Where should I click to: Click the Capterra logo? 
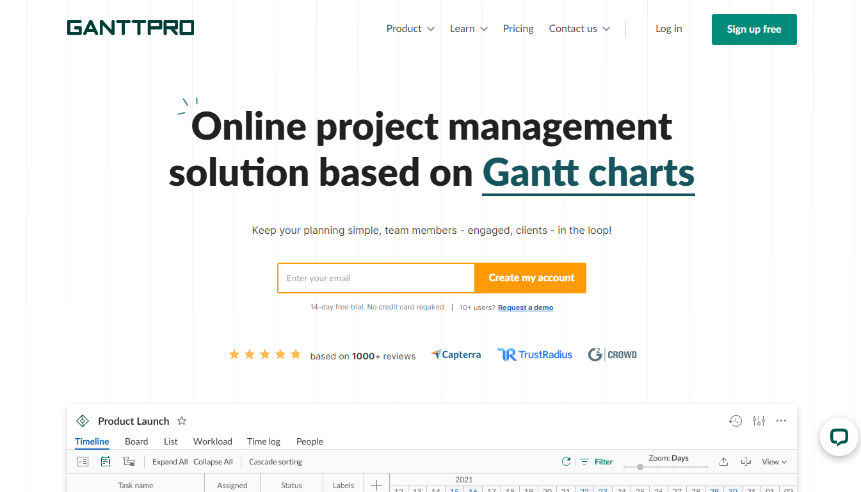click(x=456, y=355)
